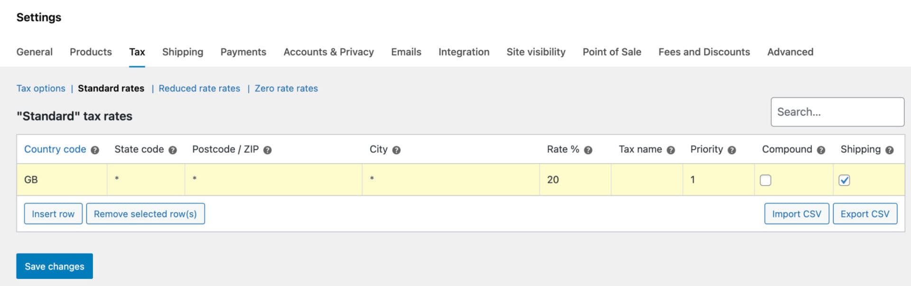Edit the Priority cell showing 1
Image resolution: width=911 pixels, height=286 pixels.
click(719, 180)
